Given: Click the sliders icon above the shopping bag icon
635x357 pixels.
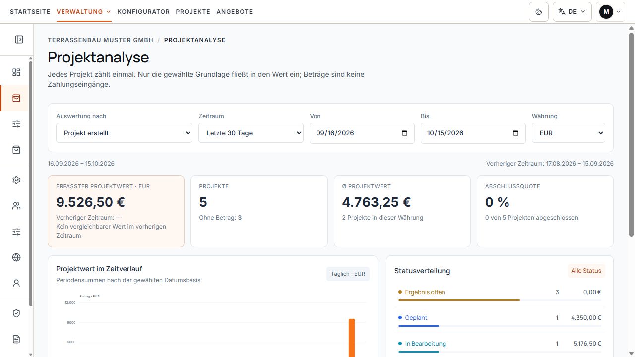Looking at the screenshot, I should click(16, 124).
